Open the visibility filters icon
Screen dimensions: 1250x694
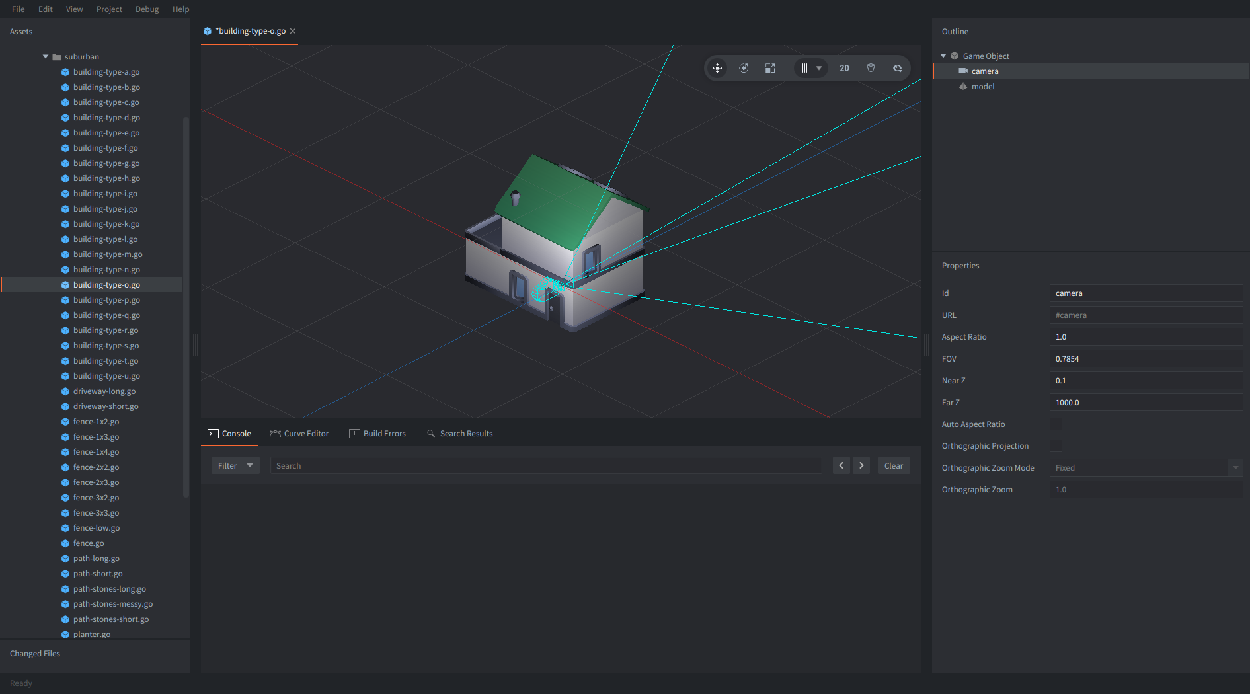897,68
